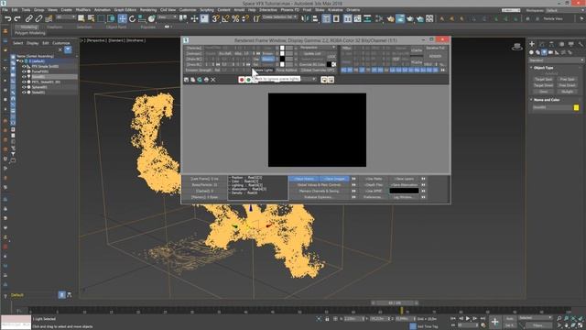Open Render Setup teapot icon
This screenshot has height=330, width=586.
click(x=391, y=18)
